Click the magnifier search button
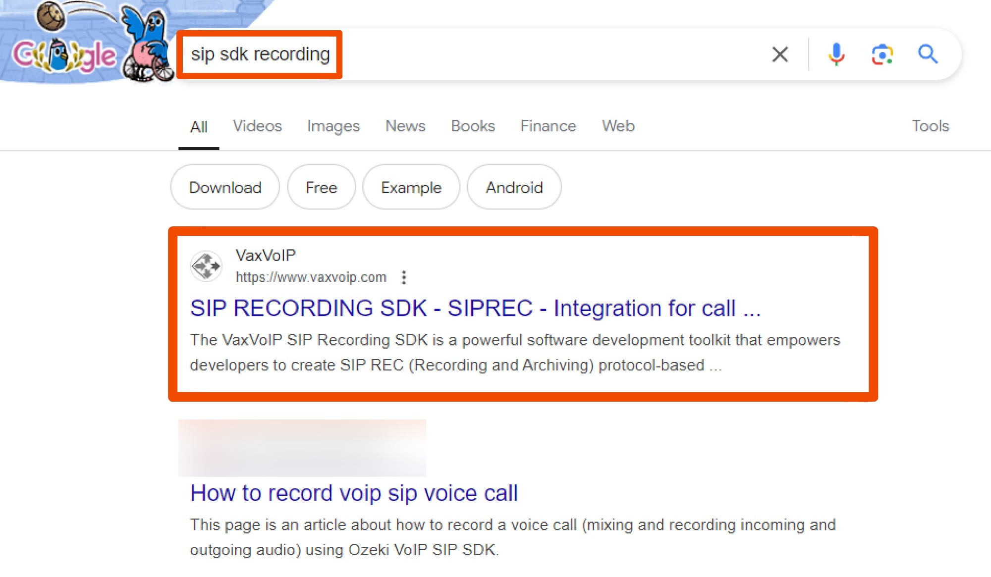This screenshot has width=991, height=577. pos(928,54)
